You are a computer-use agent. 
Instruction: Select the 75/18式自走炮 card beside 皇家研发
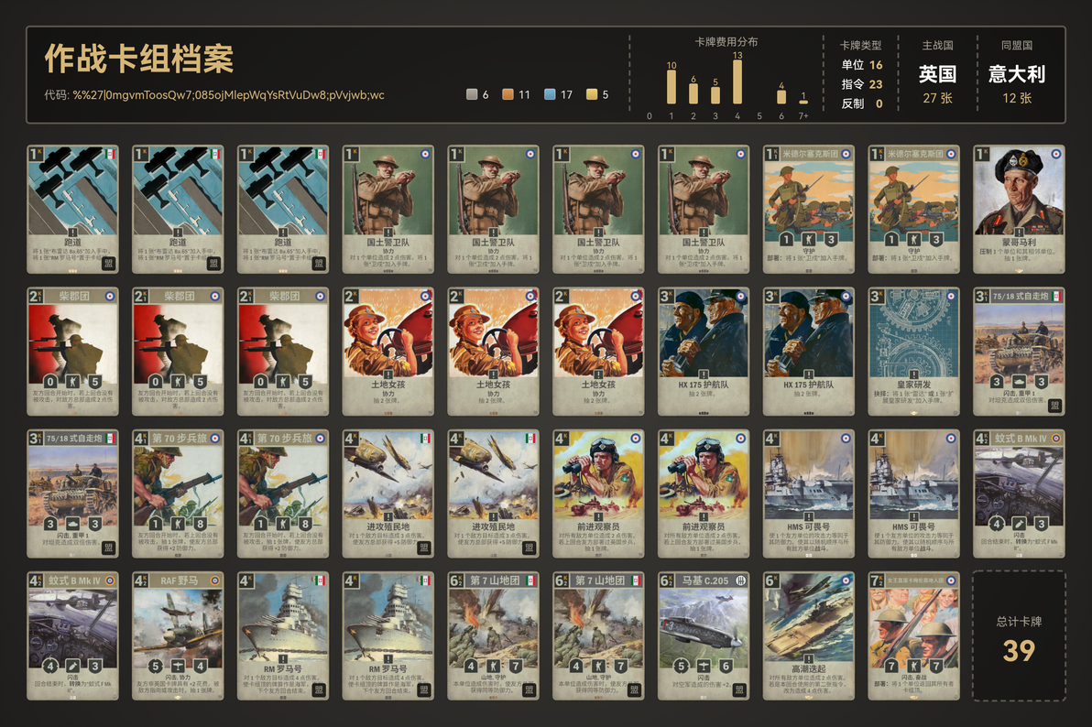[x=1019, y=351]
